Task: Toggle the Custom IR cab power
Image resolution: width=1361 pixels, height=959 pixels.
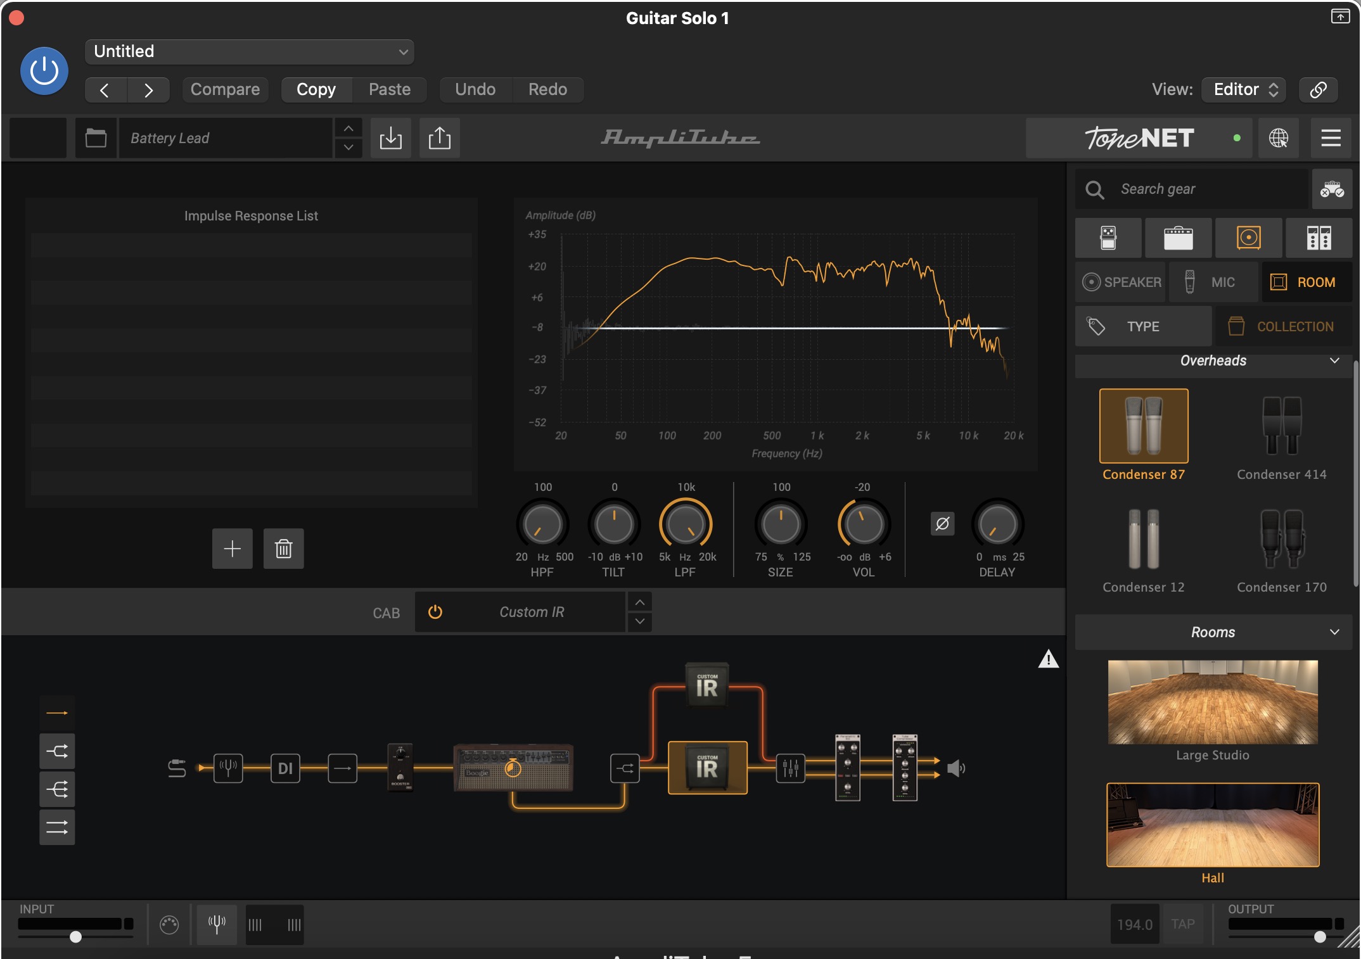Action: [435, 612]
